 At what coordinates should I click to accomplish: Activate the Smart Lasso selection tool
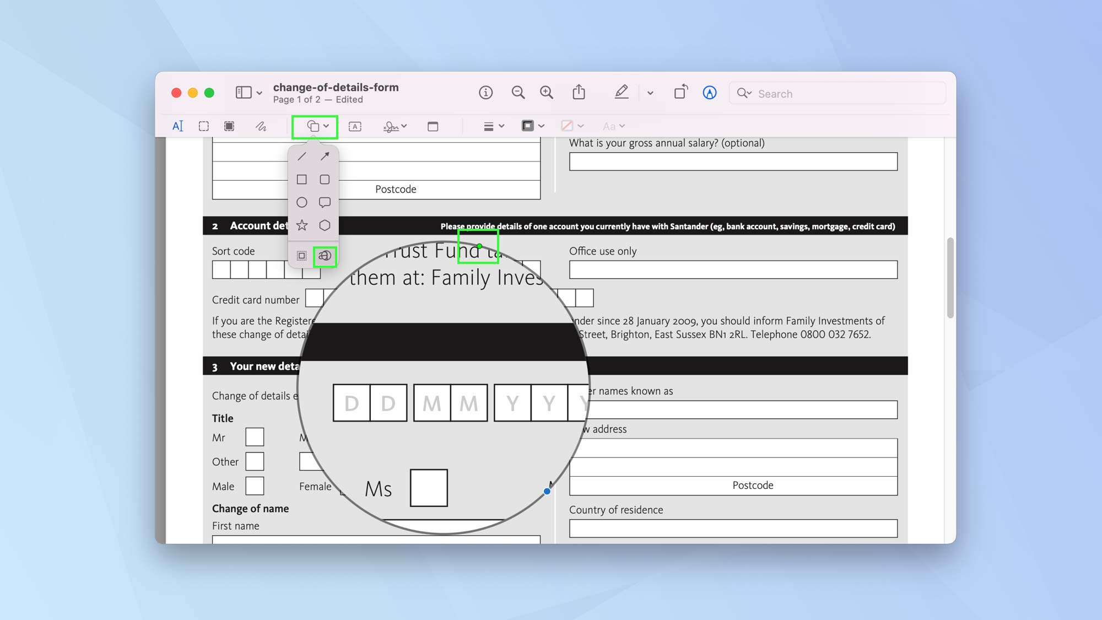point(229,126)
